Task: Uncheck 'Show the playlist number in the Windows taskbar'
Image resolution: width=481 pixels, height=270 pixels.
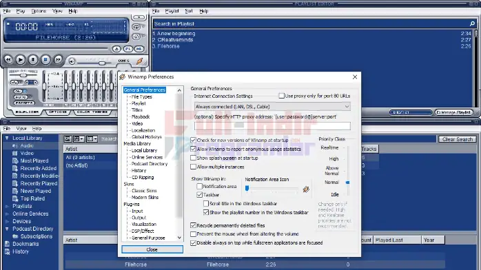Action: point(206,212)
